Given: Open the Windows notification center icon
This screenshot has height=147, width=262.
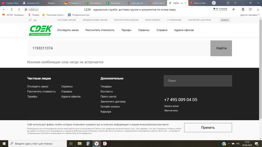Looking at the screenshot, I should coord(257,143).
